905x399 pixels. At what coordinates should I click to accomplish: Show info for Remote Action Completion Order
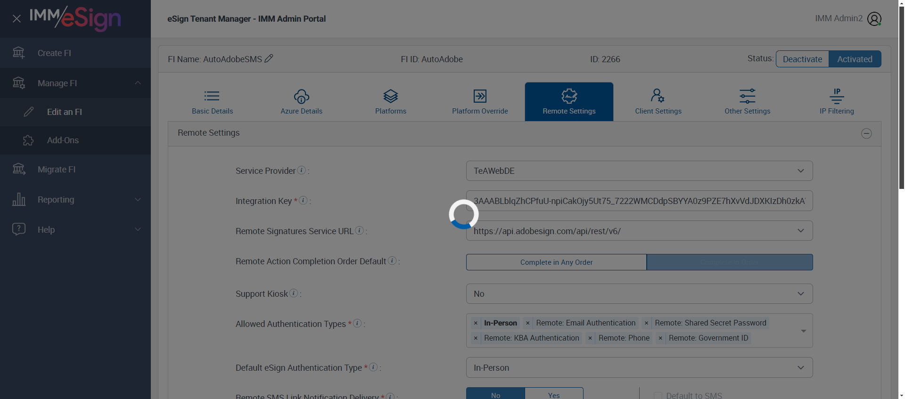tap(392, 261)
